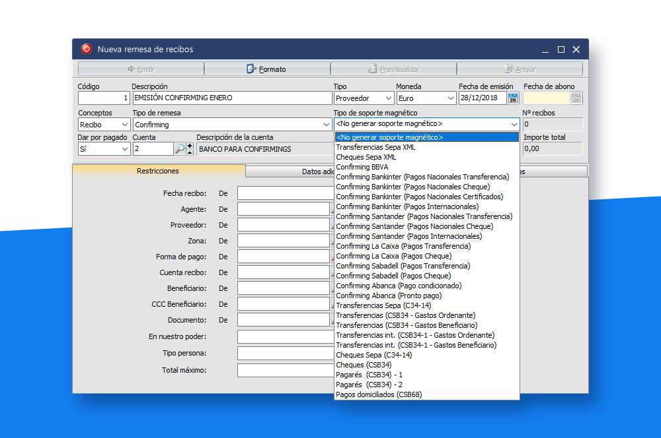Viewport: 661px width, 438px height.
Task: Open the Moneda dropdown showing Euro
Action: [450, 98]
